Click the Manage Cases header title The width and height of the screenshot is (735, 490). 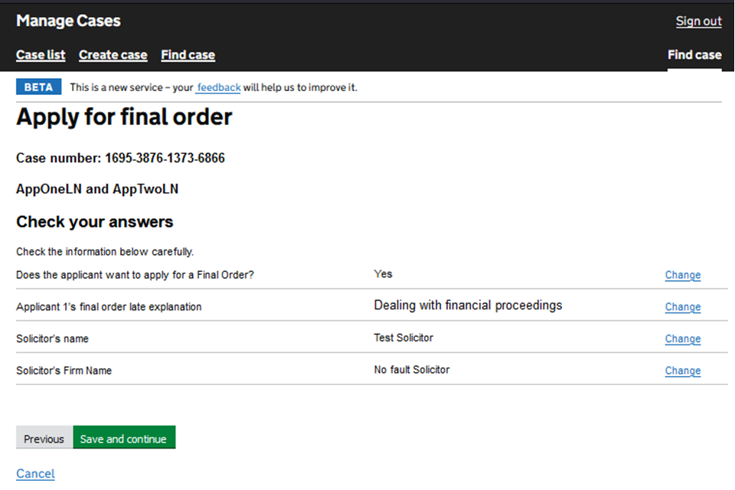(x=68, y=21)
